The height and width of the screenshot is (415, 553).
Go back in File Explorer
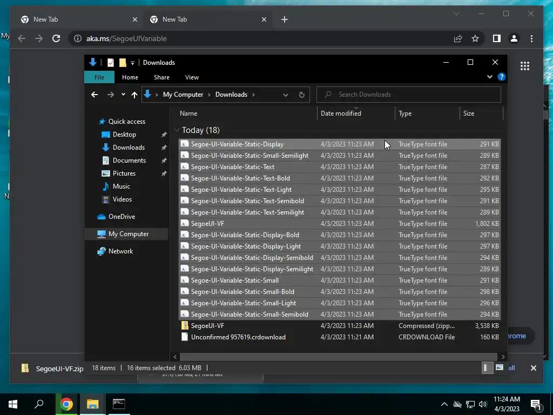95,95
